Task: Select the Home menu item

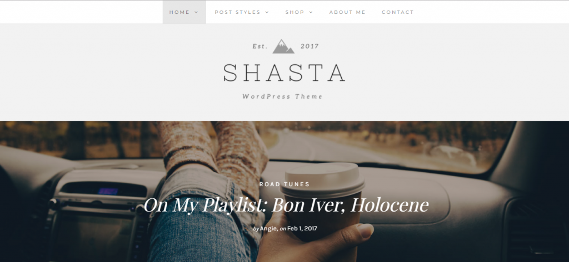Action: [x=179, y=12]
